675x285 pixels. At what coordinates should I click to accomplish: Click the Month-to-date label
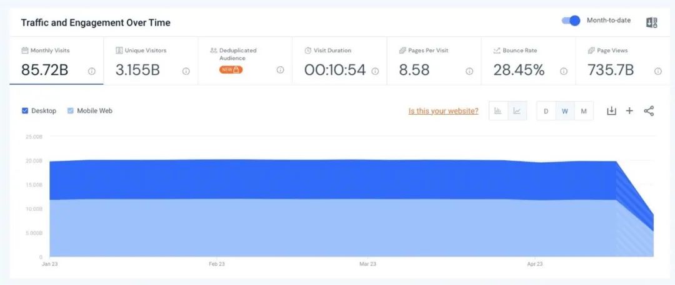(x=609, y=20)
